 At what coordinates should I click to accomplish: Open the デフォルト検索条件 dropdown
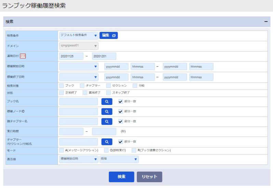[x=79, y=36]
